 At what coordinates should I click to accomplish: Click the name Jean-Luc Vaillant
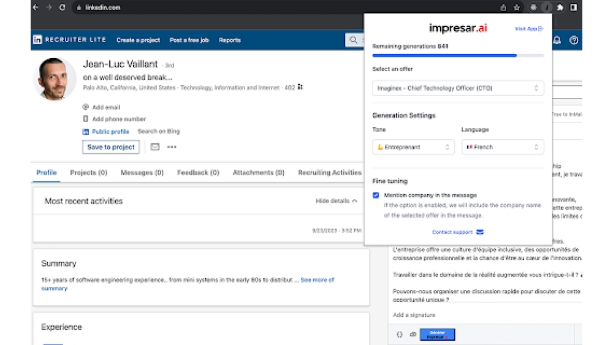(120, 64)
